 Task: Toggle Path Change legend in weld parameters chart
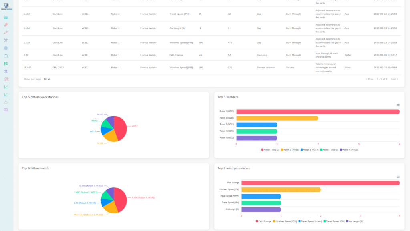(x=263, y=221)
